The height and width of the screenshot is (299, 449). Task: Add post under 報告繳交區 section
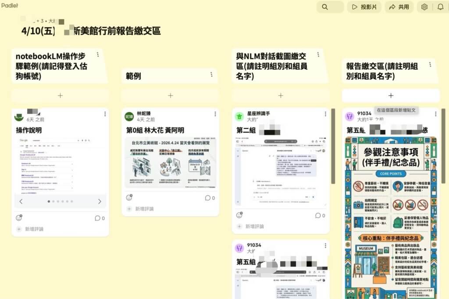(x=391, y=95)
